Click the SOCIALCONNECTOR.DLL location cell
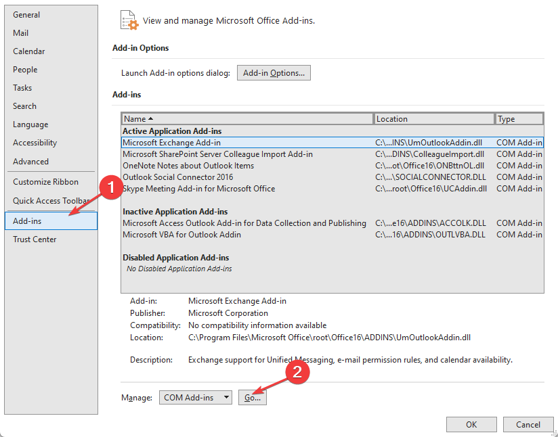The height and width of the screenshot is (437, 558). (430, 177)
